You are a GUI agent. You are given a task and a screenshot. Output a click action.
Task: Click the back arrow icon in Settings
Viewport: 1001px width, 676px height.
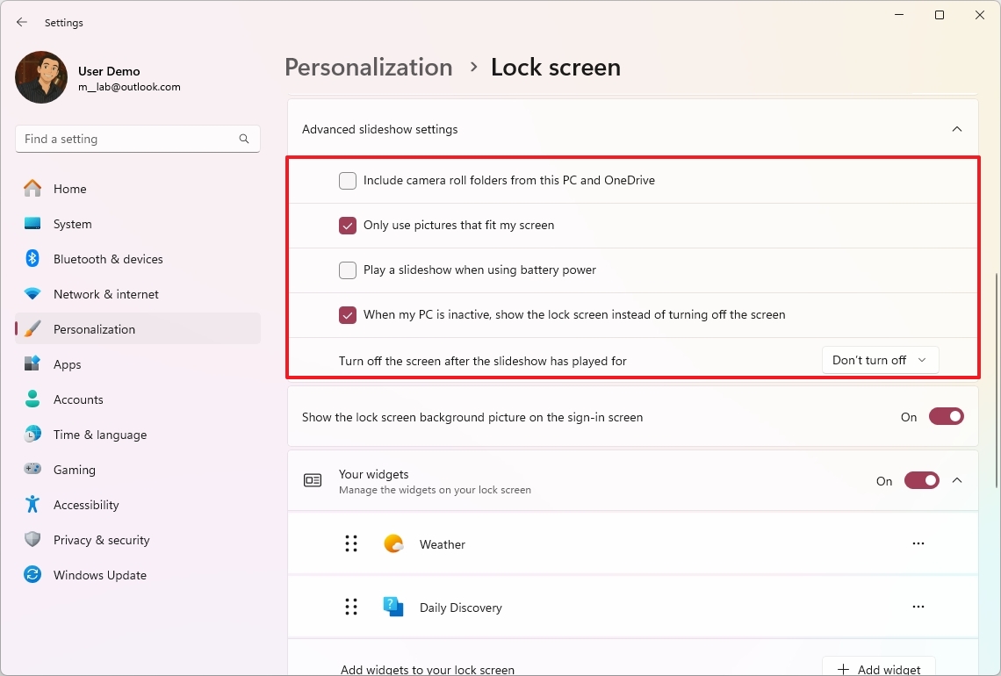pos(22,22)
